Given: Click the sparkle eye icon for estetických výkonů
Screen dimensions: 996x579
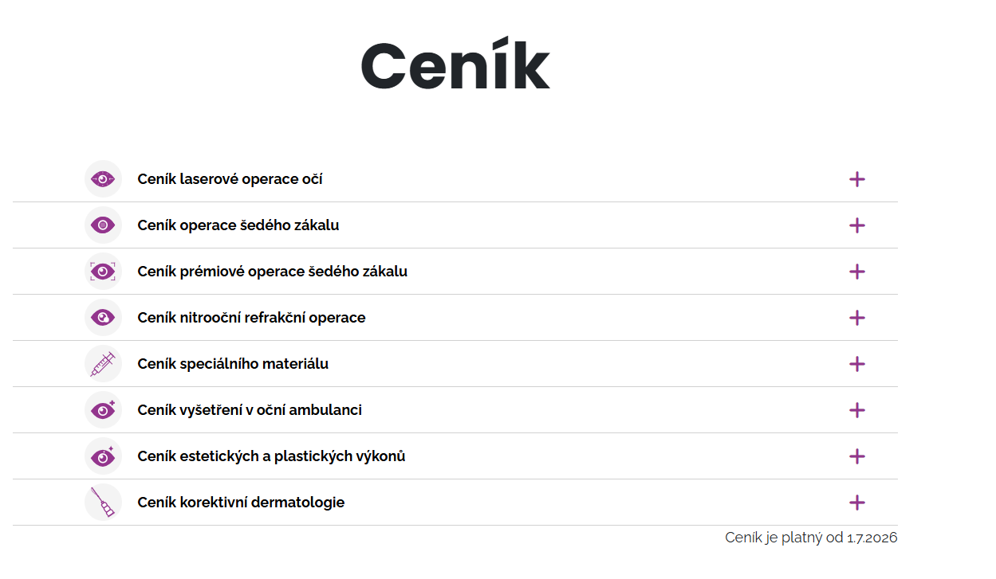Looking at the screenshot, I should tap(103, 456).
